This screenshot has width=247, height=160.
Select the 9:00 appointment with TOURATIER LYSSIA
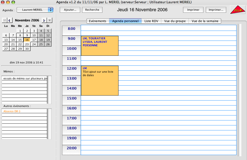click(x=99, y=46)
